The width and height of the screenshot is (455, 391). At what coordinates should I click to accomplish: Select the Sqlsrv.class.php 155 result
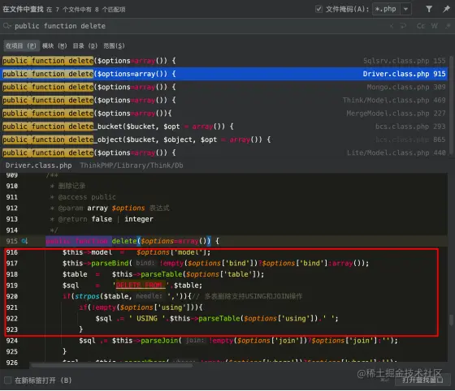click(223, 61)
